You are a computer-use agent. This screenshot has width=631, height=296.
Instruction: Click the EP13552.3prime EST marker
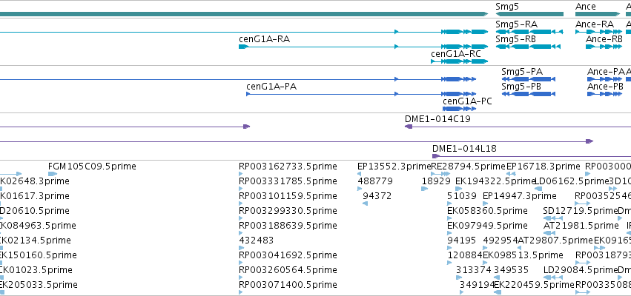click(359, 174)
